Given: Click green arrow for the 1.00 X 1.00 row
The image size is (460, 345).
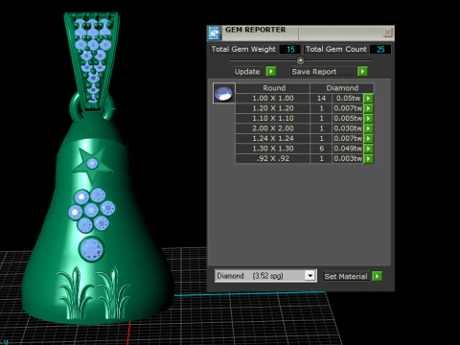Looking at the screenshot, I should (368, 98).
